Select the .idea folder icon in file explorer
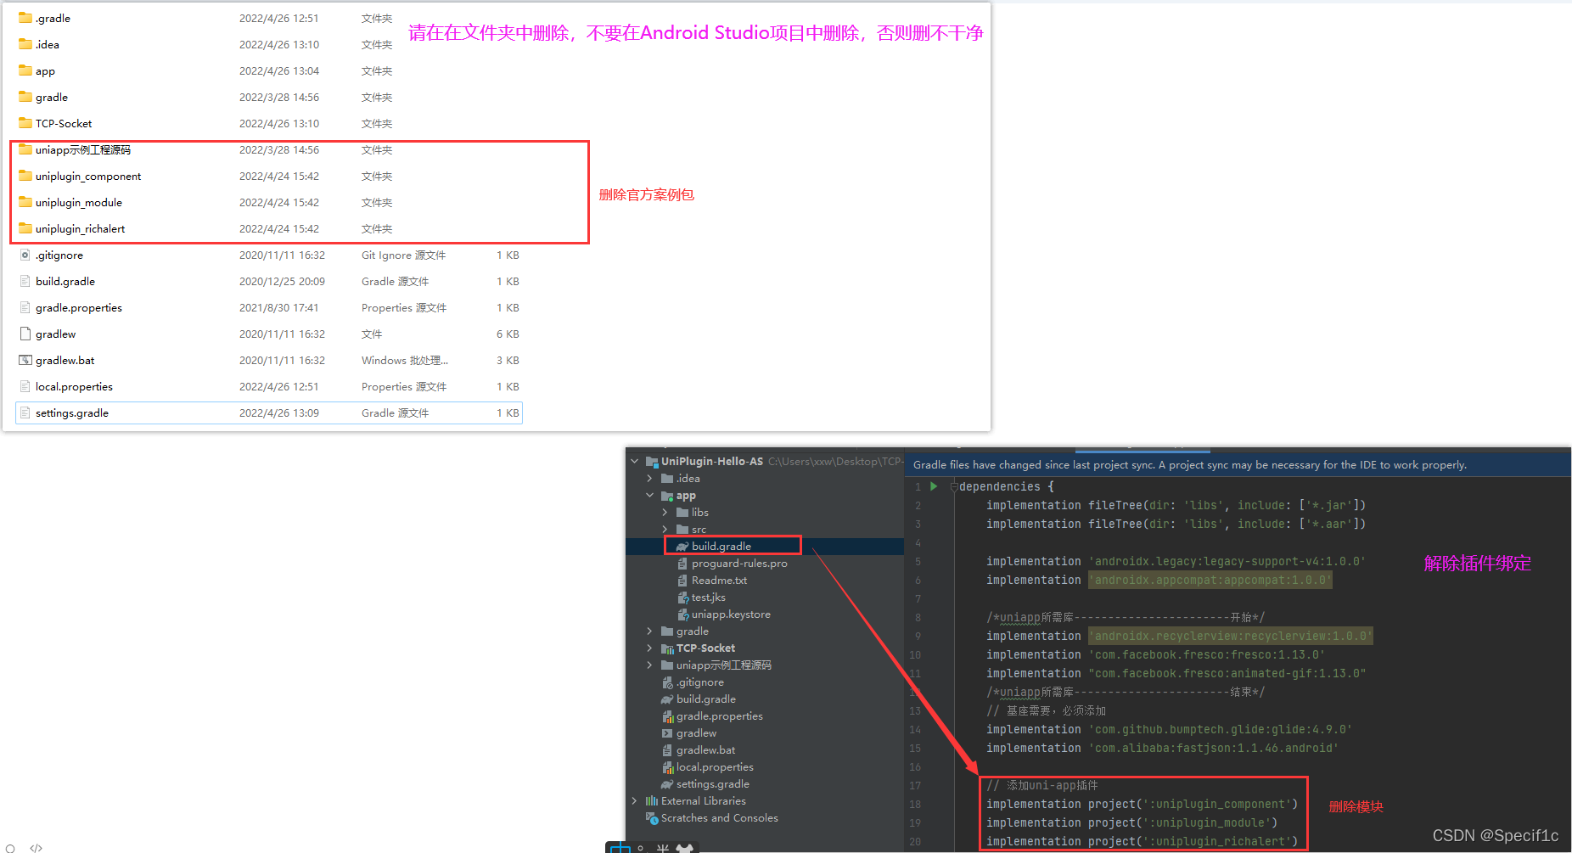Screen dimensions: 1572x853 (25, 44)
